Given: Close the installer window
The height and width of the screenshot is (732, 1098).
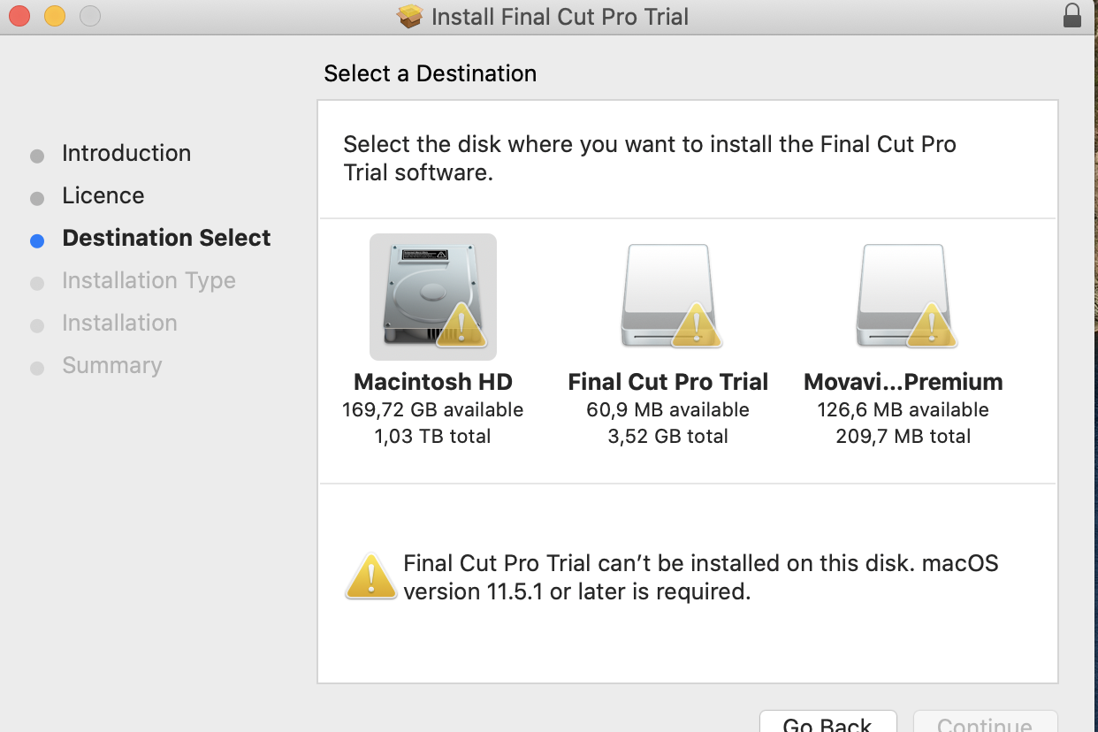Looking at the screenshot, I should coord(19,16).
